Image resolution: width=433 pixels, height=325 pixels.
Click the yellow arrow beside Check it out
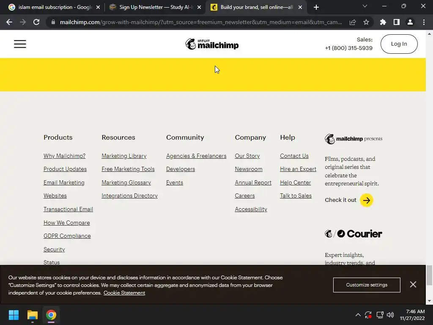tap(367, 200)
